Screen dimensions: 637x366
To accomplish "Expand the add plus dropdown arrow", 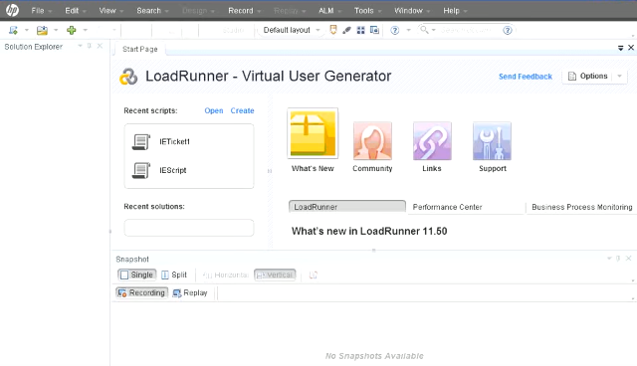I will [x=86, y=30].
